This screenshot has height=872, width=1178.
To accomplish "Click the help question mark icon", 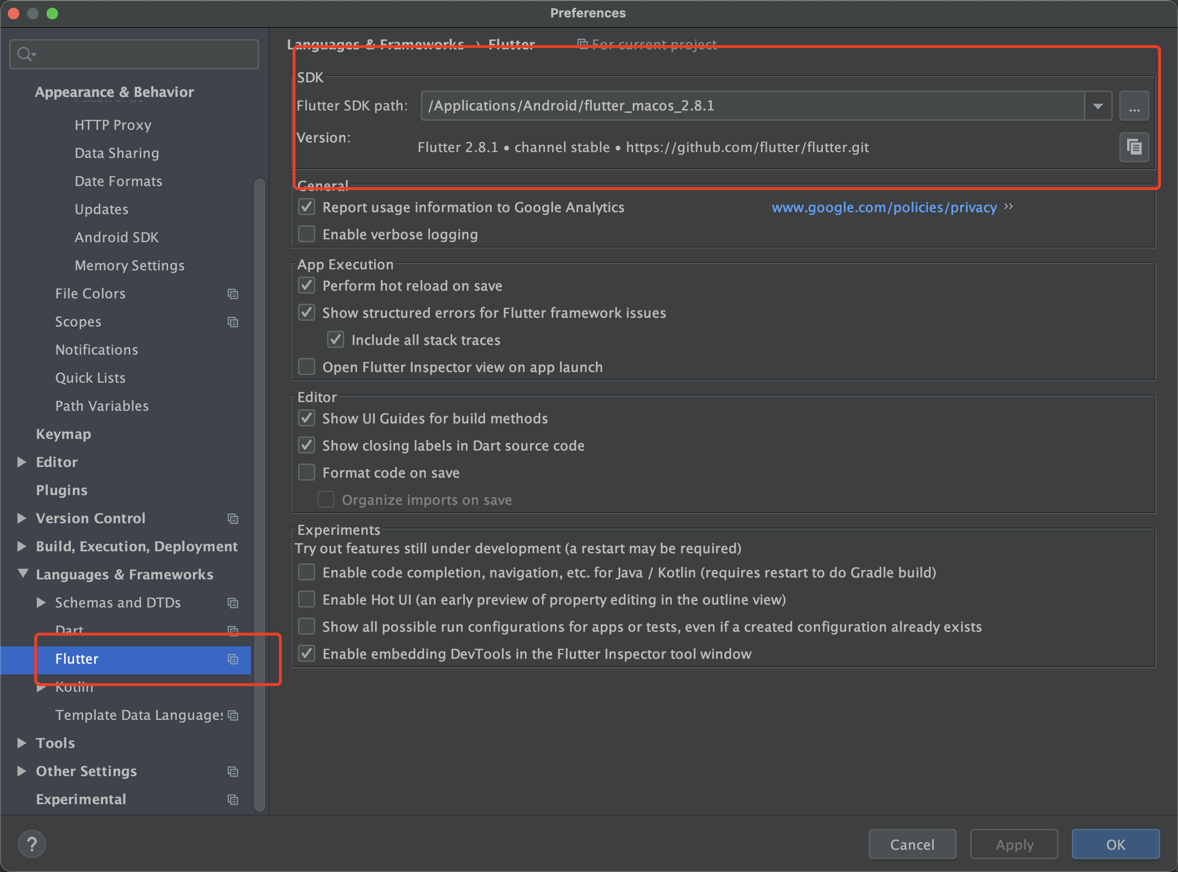I will click(31, 843).
